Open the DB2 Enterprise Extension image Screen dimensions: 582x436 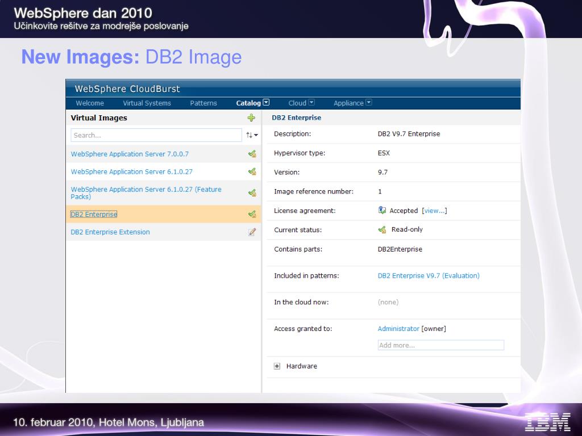tap(110, 232)
